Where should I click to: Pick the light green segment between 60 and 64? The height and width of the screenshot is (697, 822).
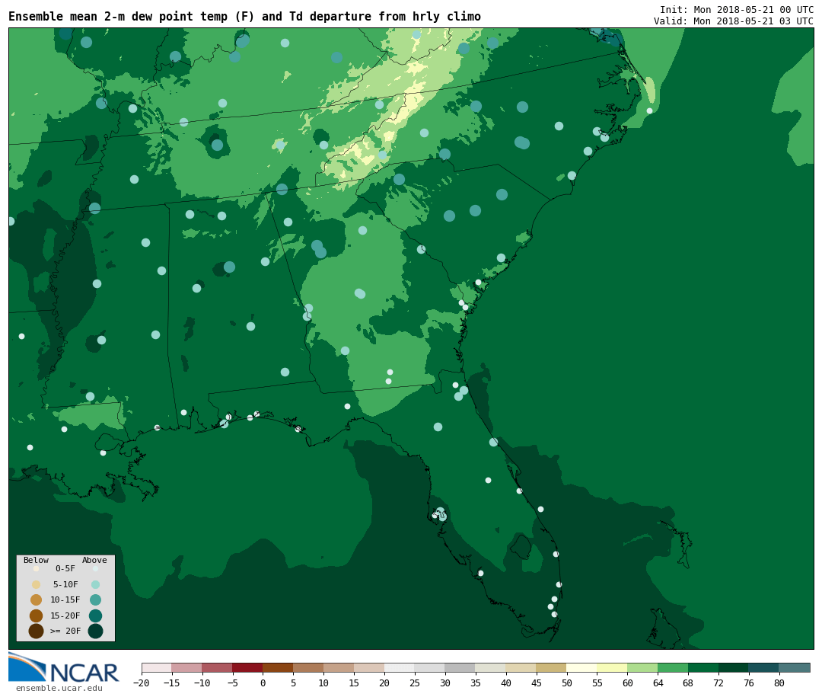coord(643,667)
